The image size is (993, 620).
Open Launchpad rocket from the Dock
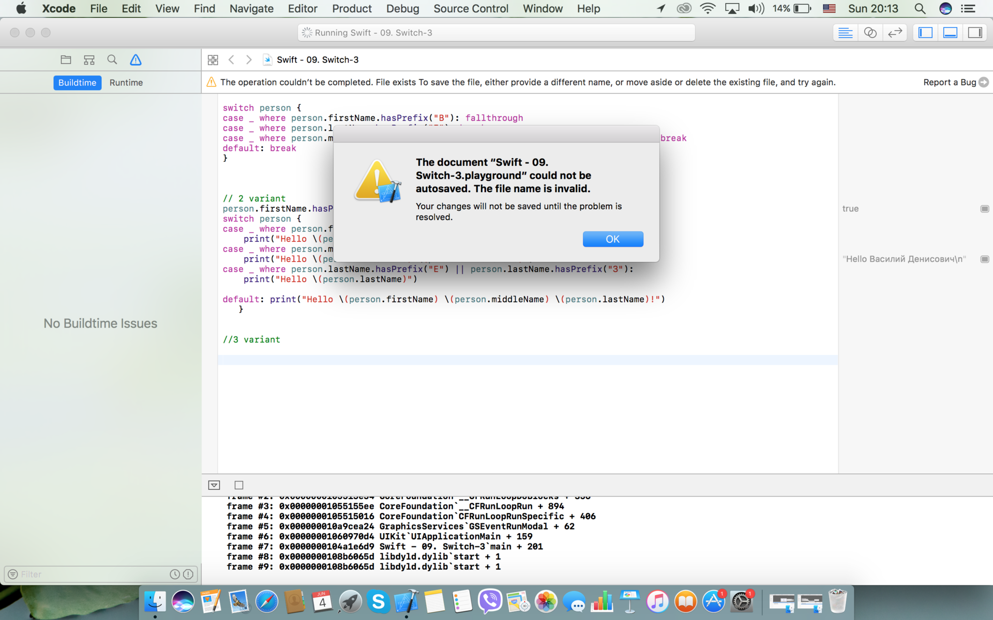[x=351, y=601]
